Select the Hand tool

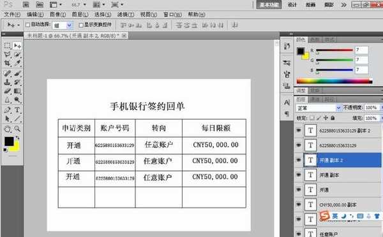[7, 129]
